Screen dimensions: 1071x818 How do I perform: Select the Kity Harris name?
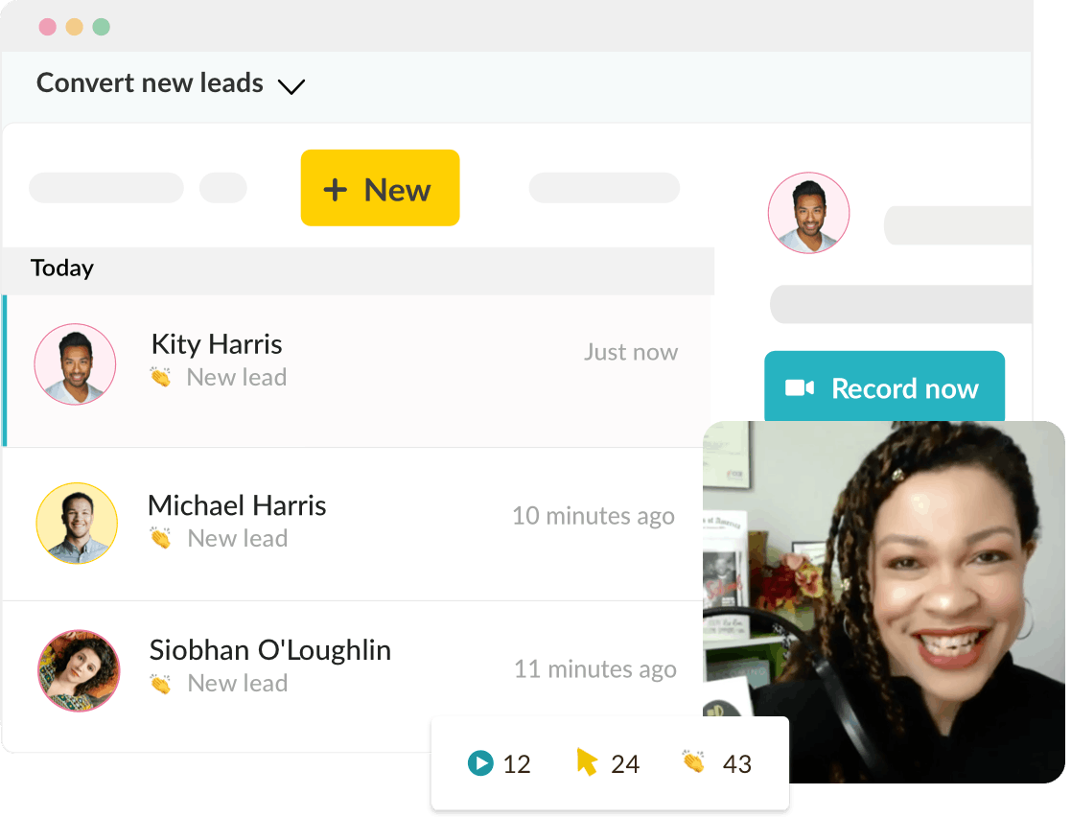tap(217, 344)
